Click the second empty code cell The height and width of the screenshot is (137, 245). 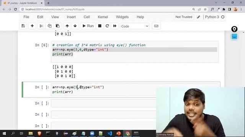103,115
